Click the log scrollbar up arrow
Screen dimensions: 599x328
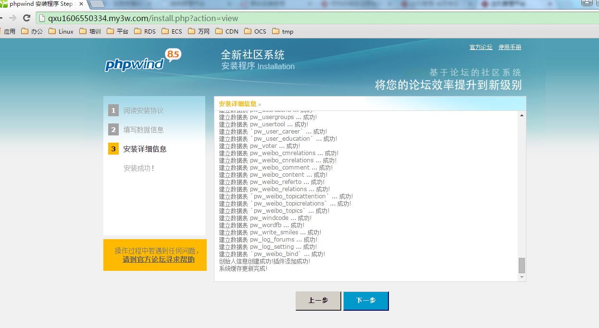tap(522, 115)
